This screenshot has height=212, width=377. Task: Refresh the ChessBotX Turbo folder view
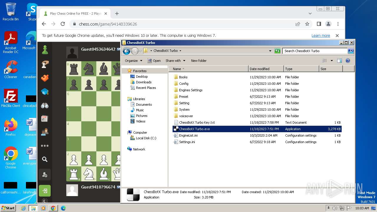[x=277, y=51]
